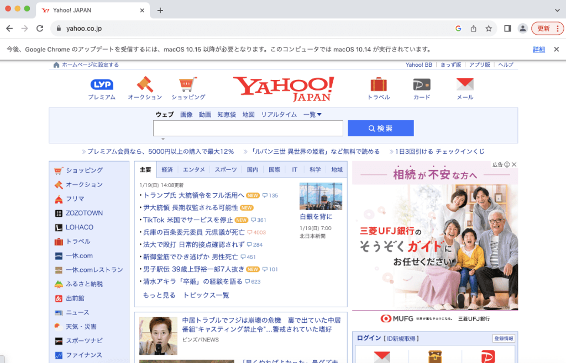This screenshot has height=363, width=566.
Task: Open the Shopping cart icon at top
Action: pyautogui.click(x=188, y=84)
